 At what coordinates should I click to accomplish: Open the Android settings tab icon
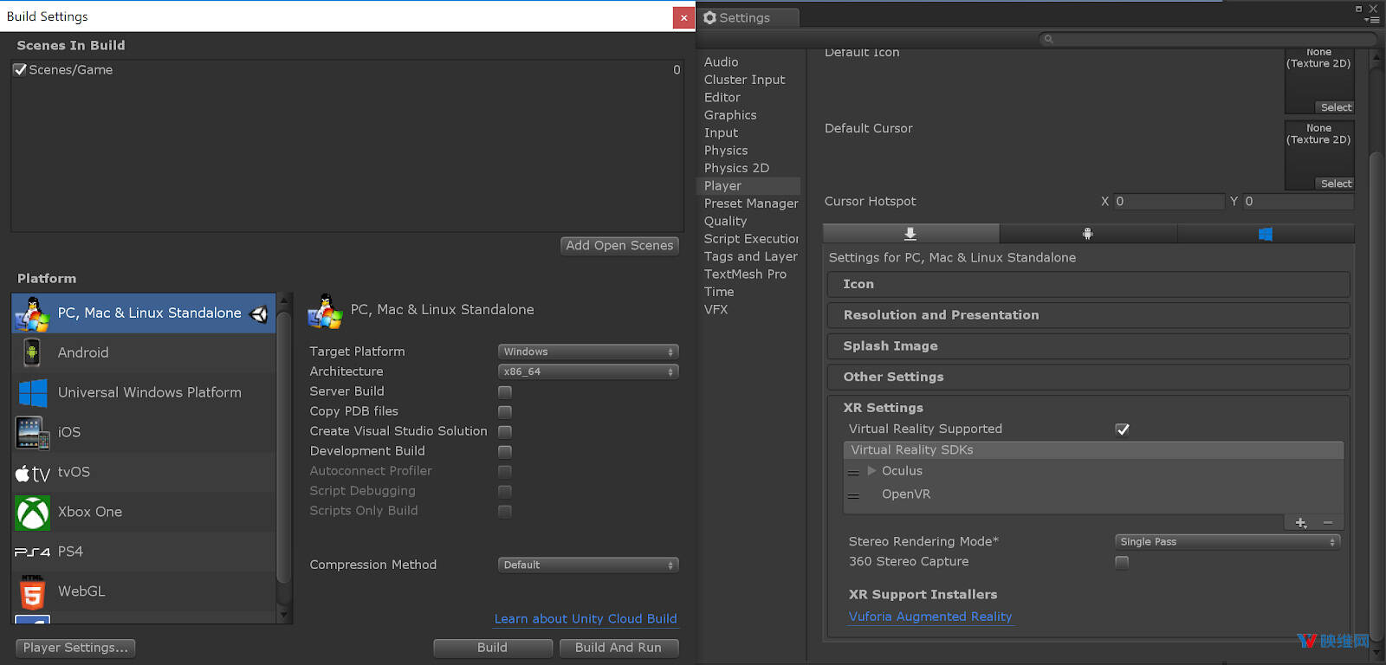tap(1087, 234)
